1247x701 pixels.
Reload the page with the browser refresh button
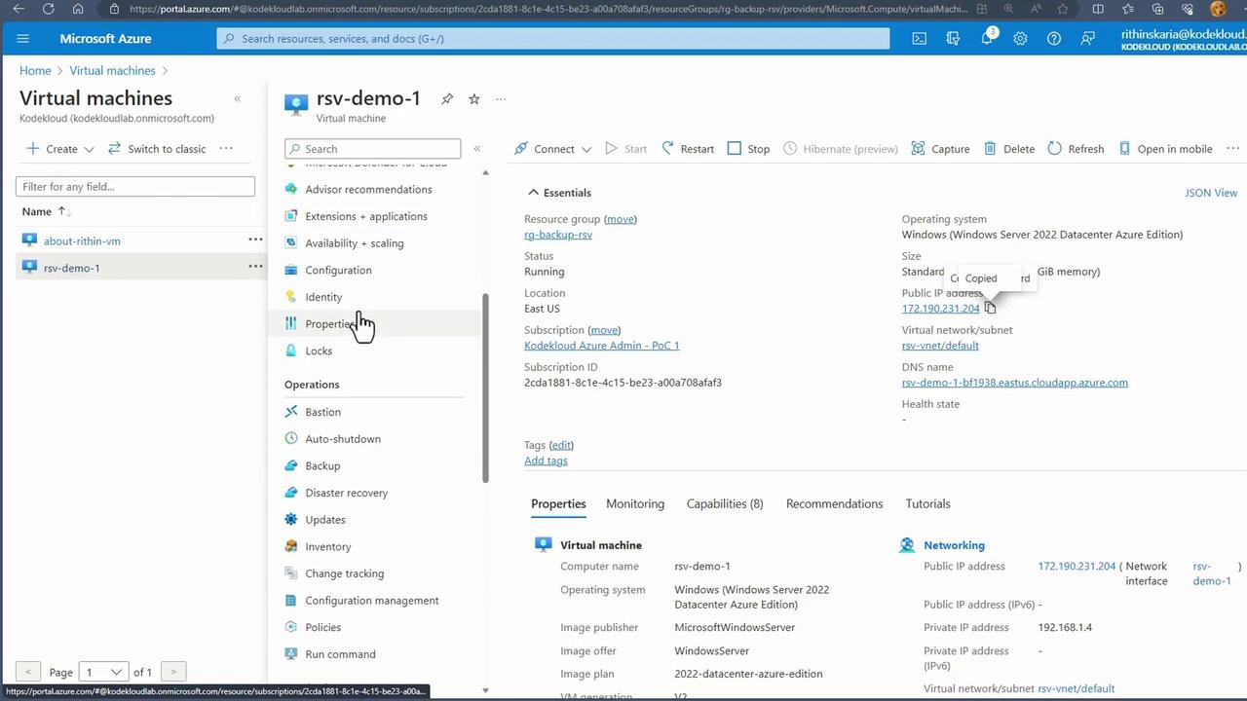click(x=49, y=9)
